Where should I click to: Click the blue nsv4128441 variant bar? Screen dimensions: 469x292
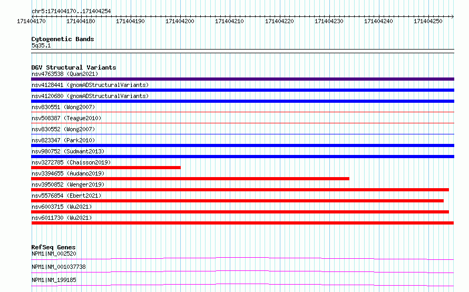pos(242,90)
